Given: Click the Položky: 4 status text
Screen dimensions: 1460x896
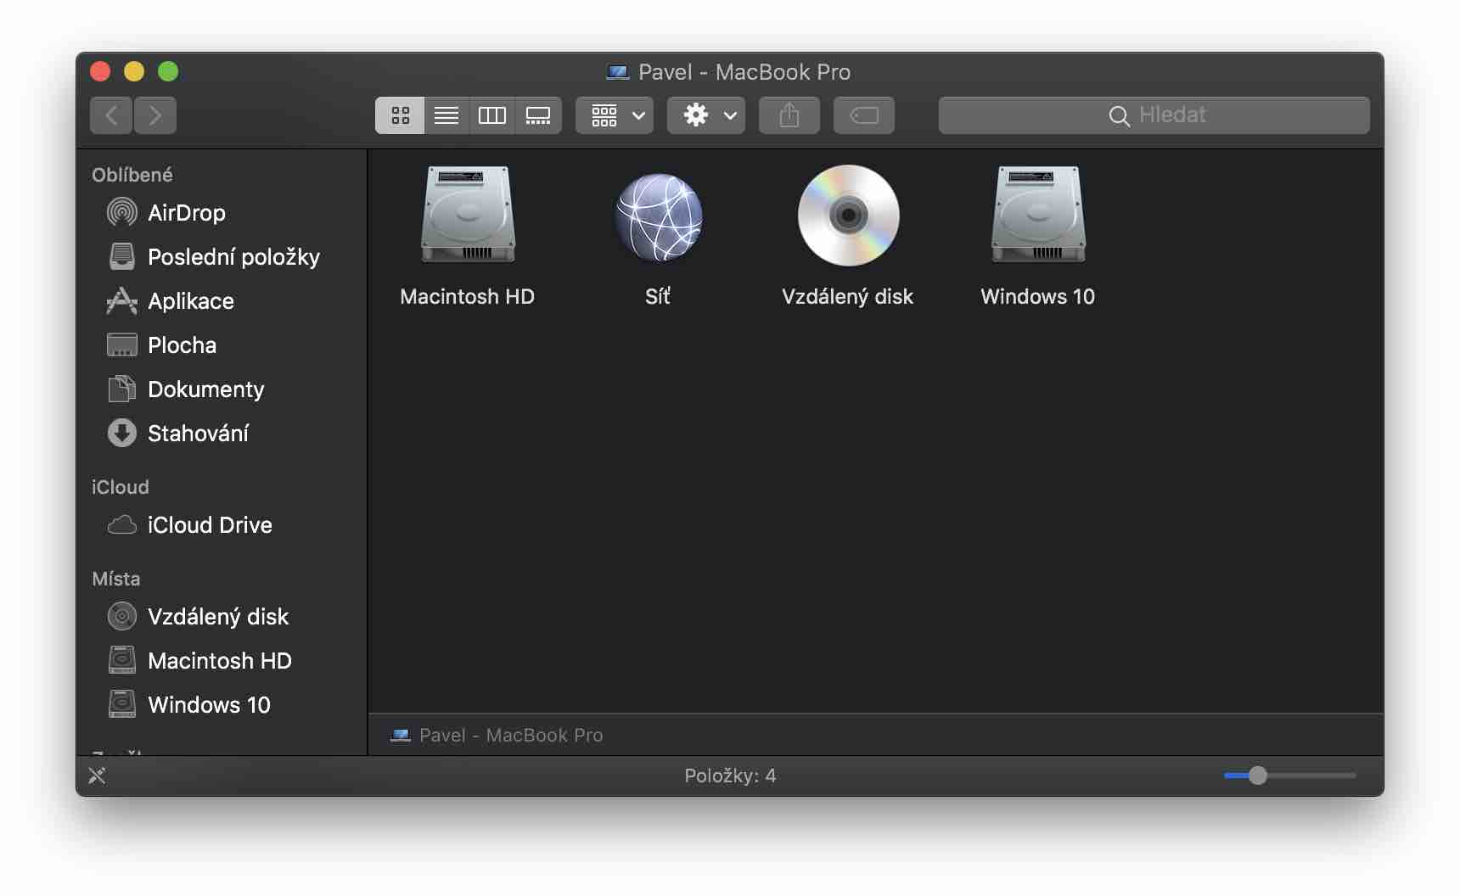Looking at the screenshot, I should click(x=730, y=776).
